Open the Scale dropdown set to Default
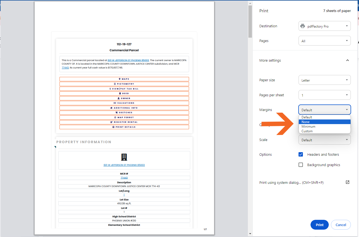The width and height of the screenshot is (359, 237). 325,140
